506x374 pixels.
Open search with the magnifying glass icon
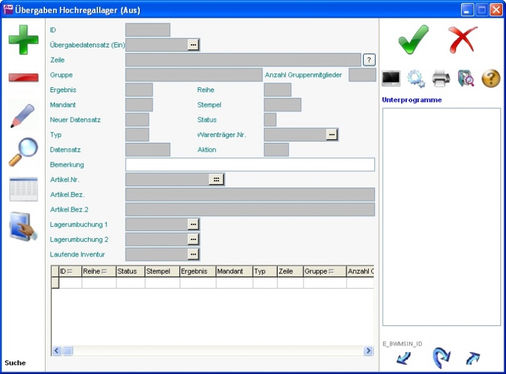pos(23,152)
